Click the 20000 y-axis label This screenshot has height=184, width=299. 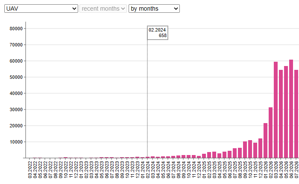click(x=16, y=126)
